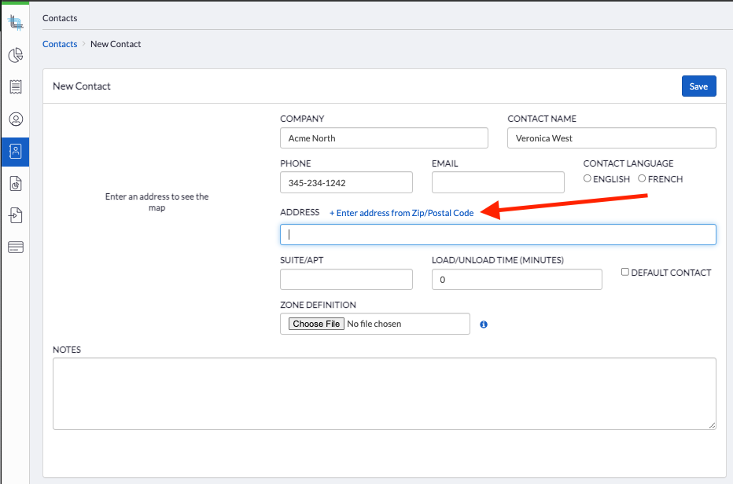The image size is (733, 484).
Task: Select the English contact language
Action: click(588, 178)
